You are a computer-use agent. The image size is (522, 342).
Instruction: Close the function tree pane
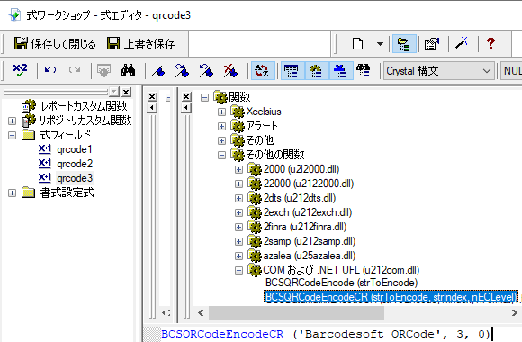[186, 97]
